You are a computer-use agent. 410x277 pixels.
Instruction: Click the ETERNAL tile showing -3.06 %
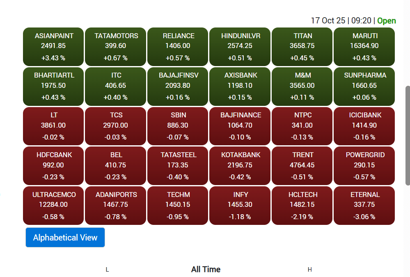tap(364, 206)
